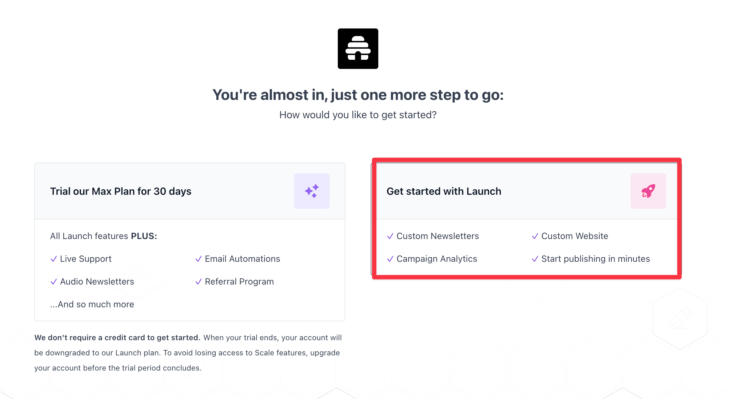The height and width of the screenshot is (399, 730).
Task: Click the purple sparkles icon on Max Plan card
Action: point(312,191)
